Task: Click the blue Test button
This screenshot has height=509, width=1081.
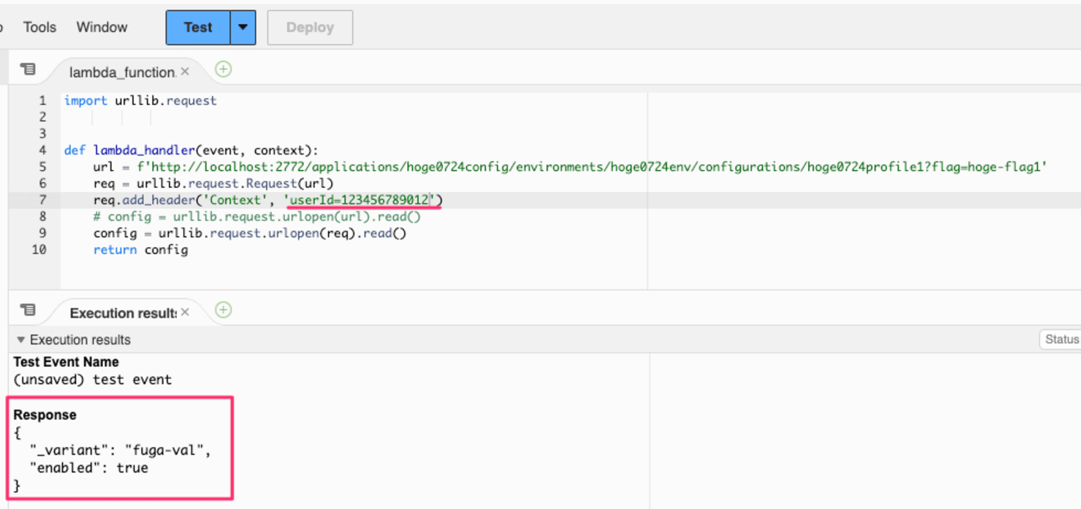Action: (x=198, y=28)
